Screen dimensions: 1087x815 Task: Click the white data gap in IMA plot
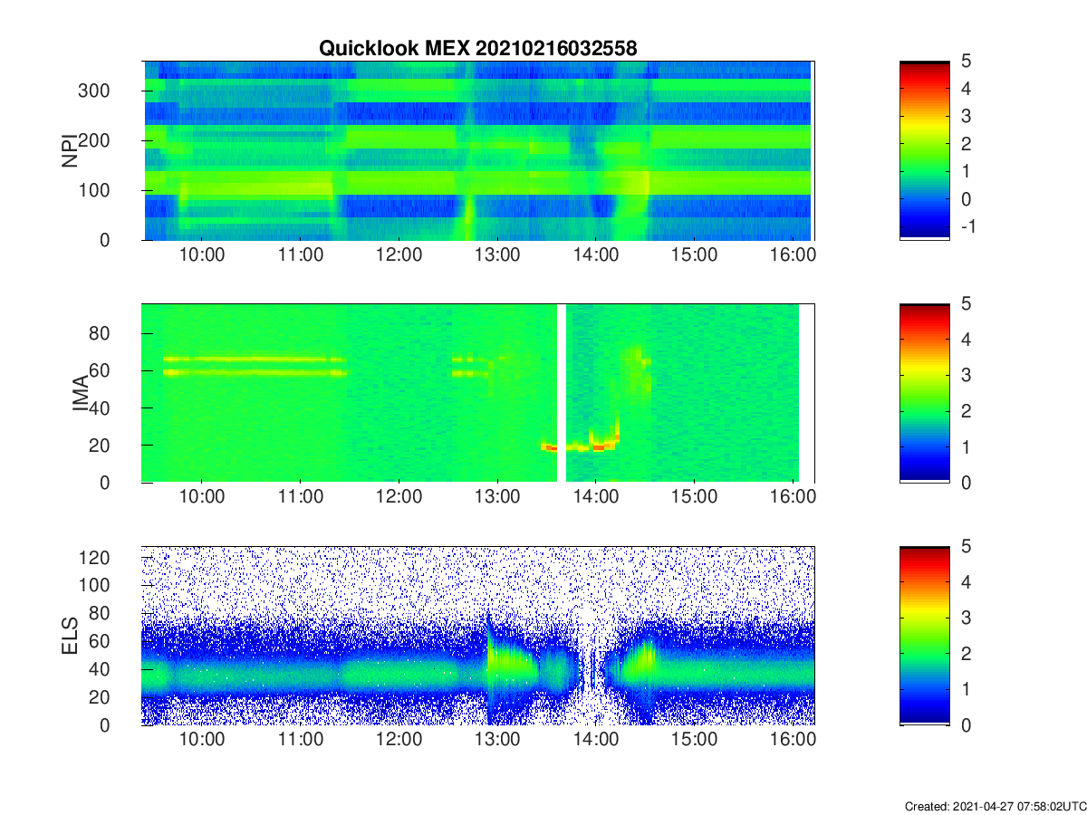click(x=562, y=392)
